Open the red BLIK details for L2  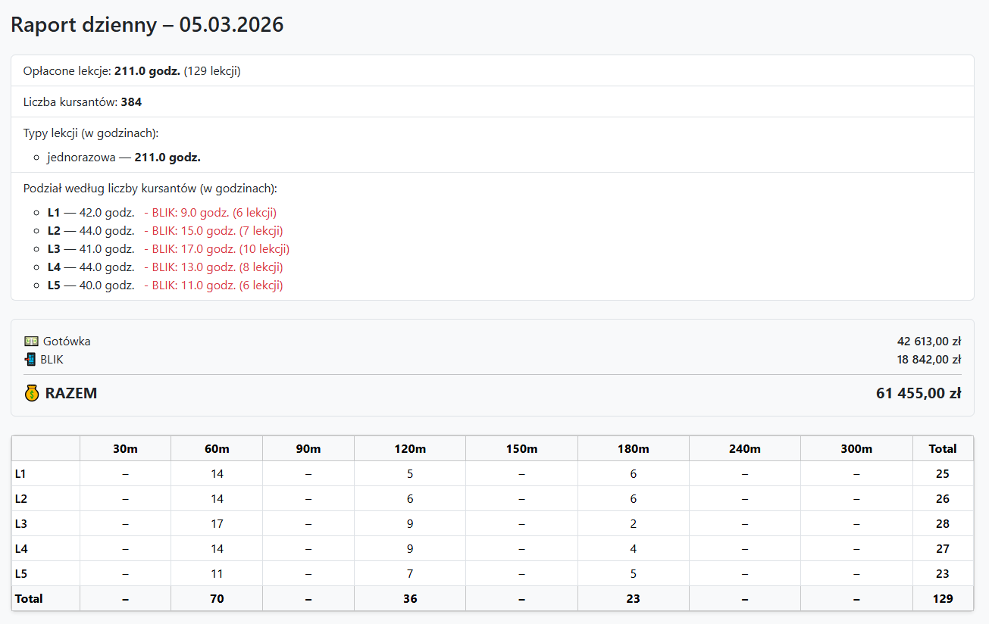pos(213,231)
